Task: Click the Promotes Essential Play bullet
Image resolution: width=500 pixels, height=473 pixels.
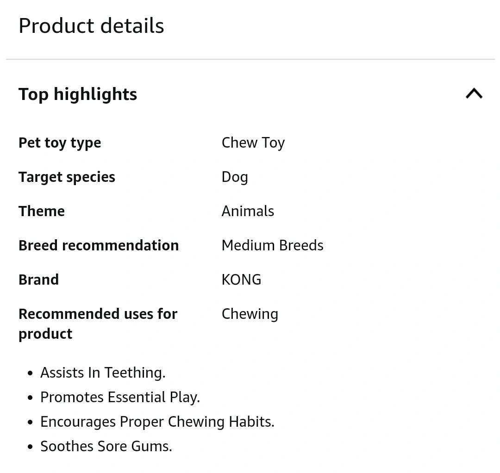Action: (120, 398)
